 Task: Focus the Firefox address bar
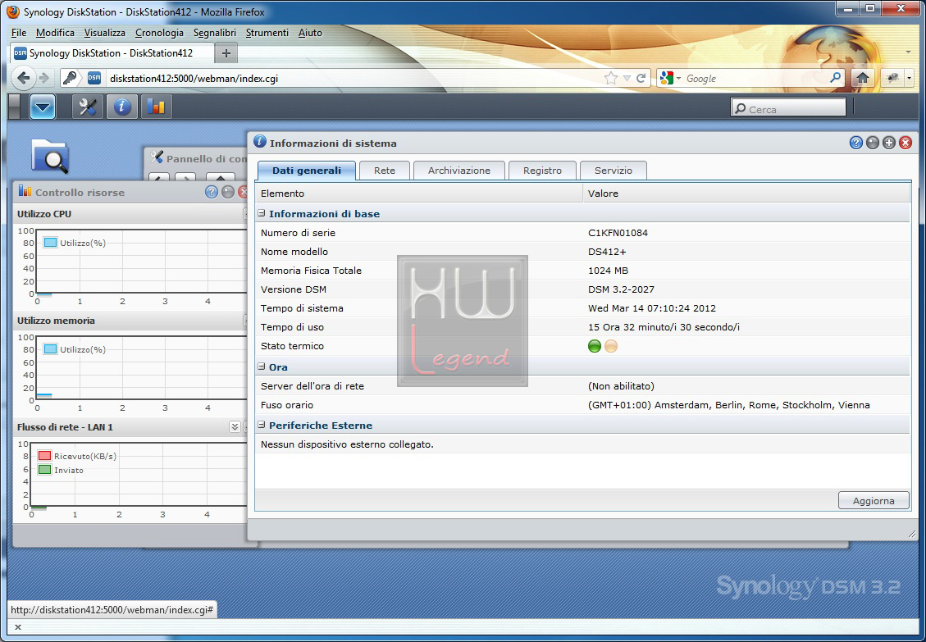[354, 78]
